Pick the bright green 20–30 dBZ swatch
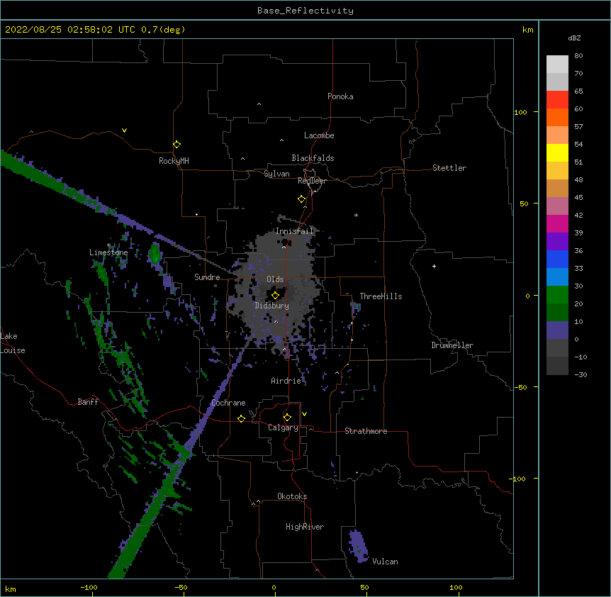This screenshot has height=597, width=611. [557, 295]
